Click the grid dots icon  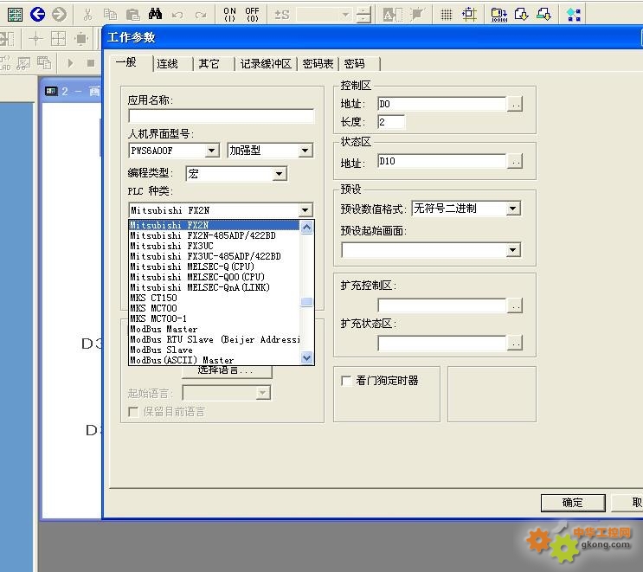[447, 15]
